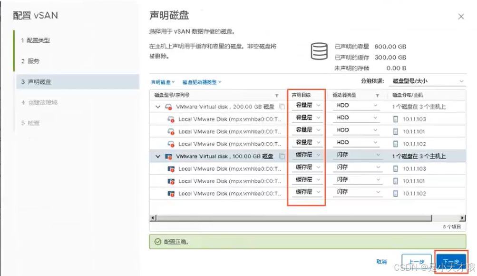Collapse the 200.00 GB VMware Virtual disk group
The height and width of the screenshot is (276, 477).
coord(157,107)
